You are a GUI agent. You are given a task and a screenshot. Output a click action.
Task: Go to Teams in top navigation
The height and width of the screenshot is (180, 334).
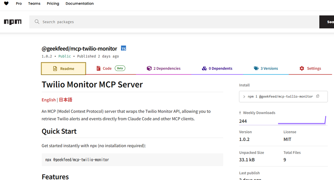click(34, 4)
